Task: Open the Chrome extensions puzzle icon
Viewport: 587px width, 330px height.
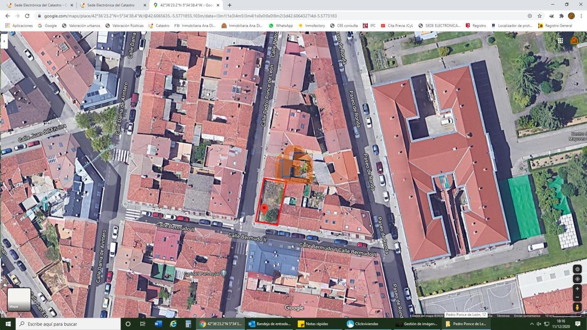Action: [561, 16]
